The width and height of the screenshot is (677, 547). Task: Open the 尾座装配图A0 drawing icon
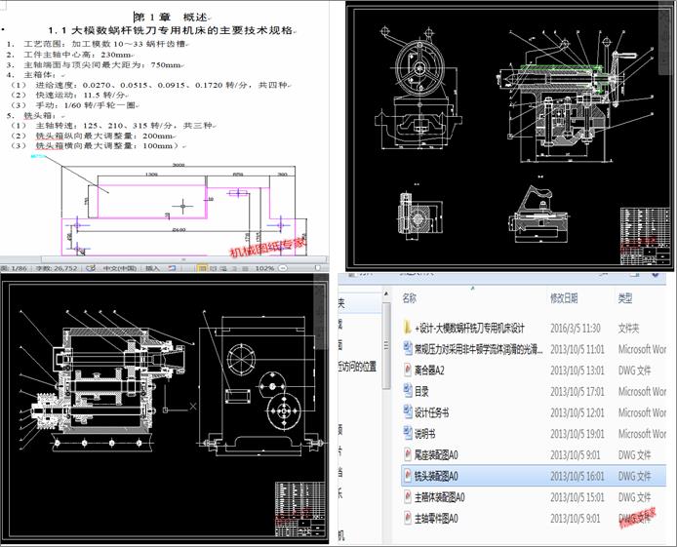point(408,454)
